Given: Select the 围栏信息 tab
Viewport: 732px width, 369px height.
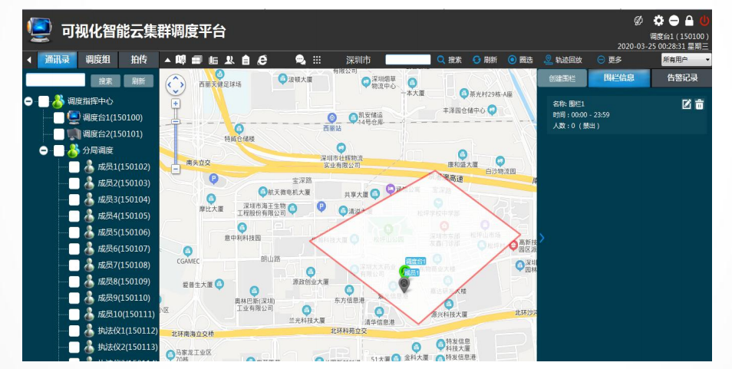Looking at the screenshot, I should [618, 78].
